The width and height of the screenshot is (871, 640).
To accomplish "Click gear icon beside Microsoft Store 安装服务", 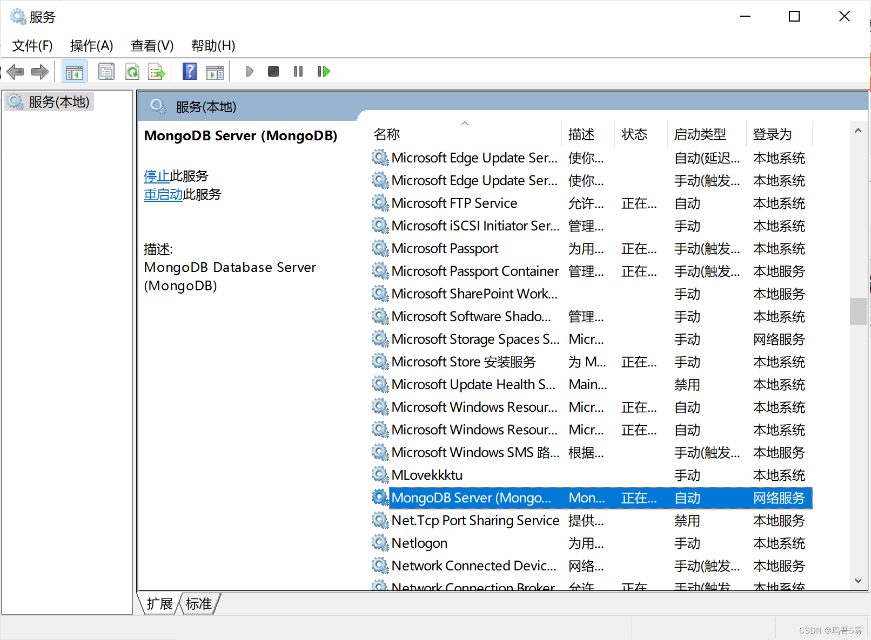I will click(380, 362).
